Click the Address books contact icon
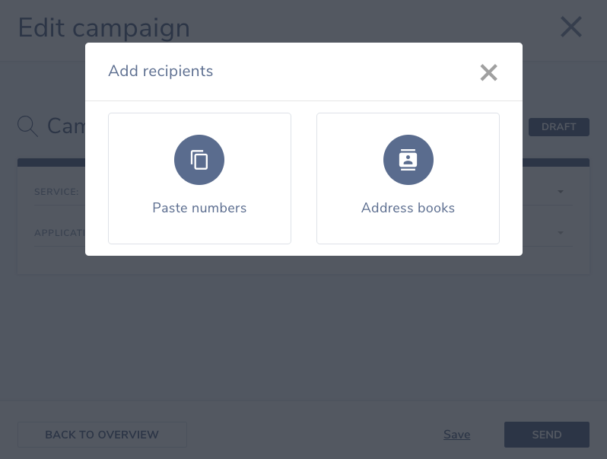 pos(408,160)
